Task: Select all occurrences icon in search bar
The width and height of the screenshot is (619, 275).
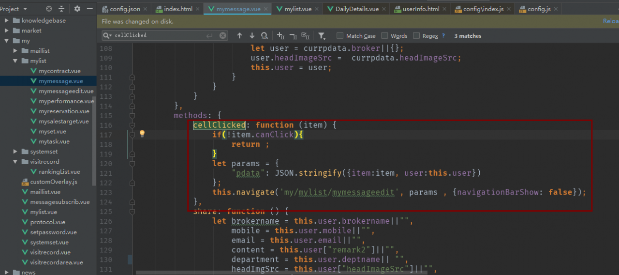Action: point(305,35)
